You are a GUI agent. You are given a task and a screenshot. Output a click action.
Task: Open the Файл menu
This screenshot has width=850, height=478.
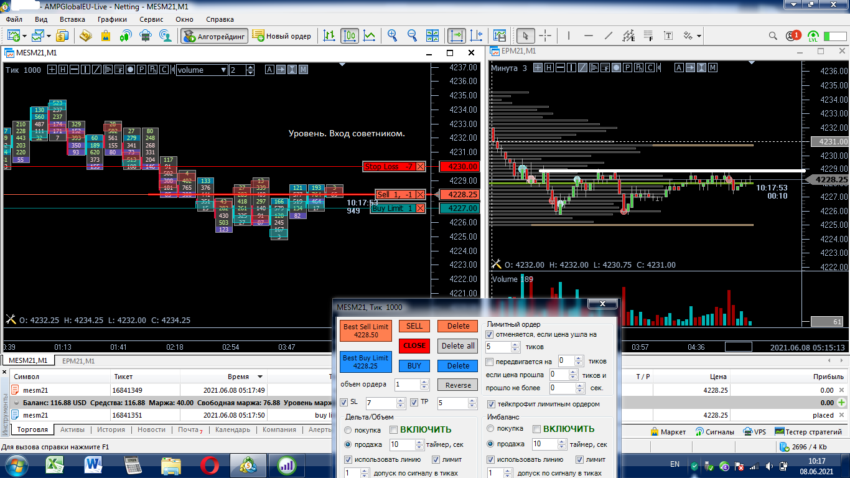pyautogui.click(x=14, y=19)
